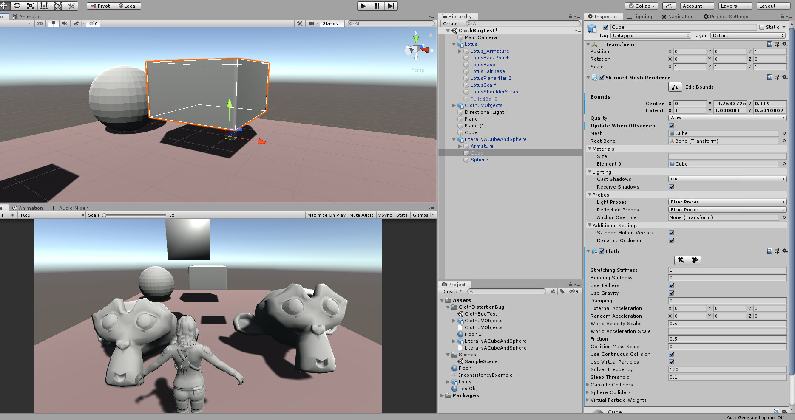
Task: Switch to the Animation tab
Action: 28,208
